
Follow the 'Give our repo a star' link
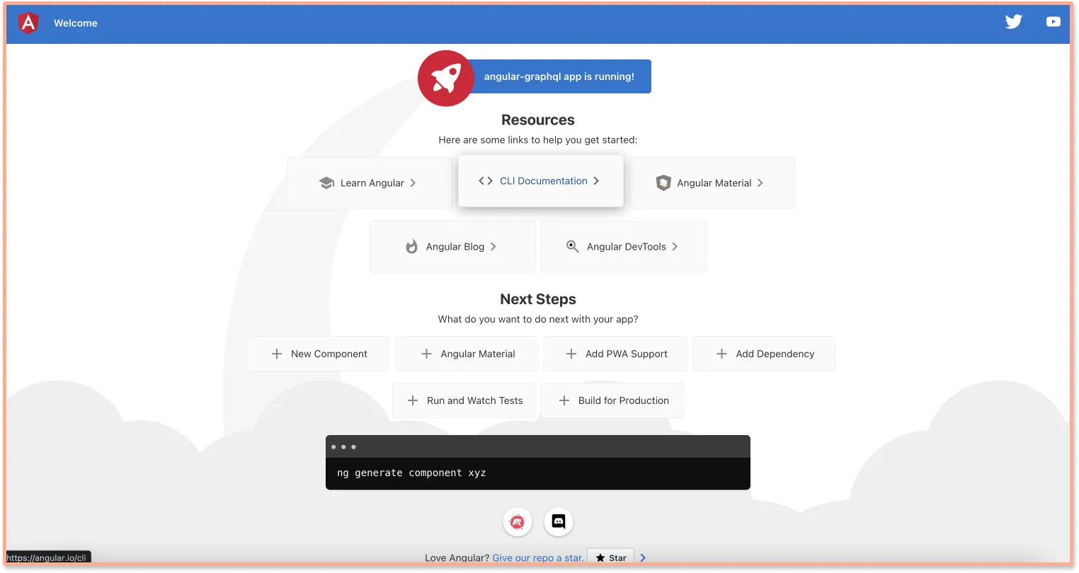[x=538, y=558]
